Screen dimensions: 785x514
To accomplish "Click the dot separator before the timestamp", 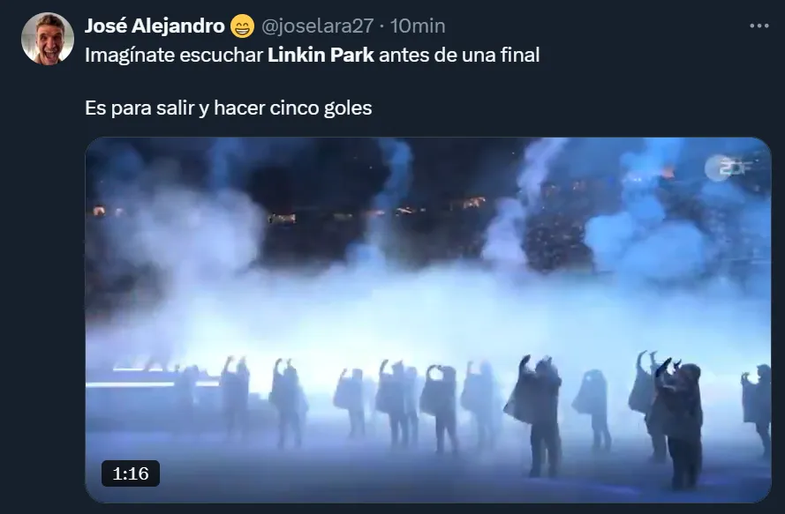I will 382,26.
